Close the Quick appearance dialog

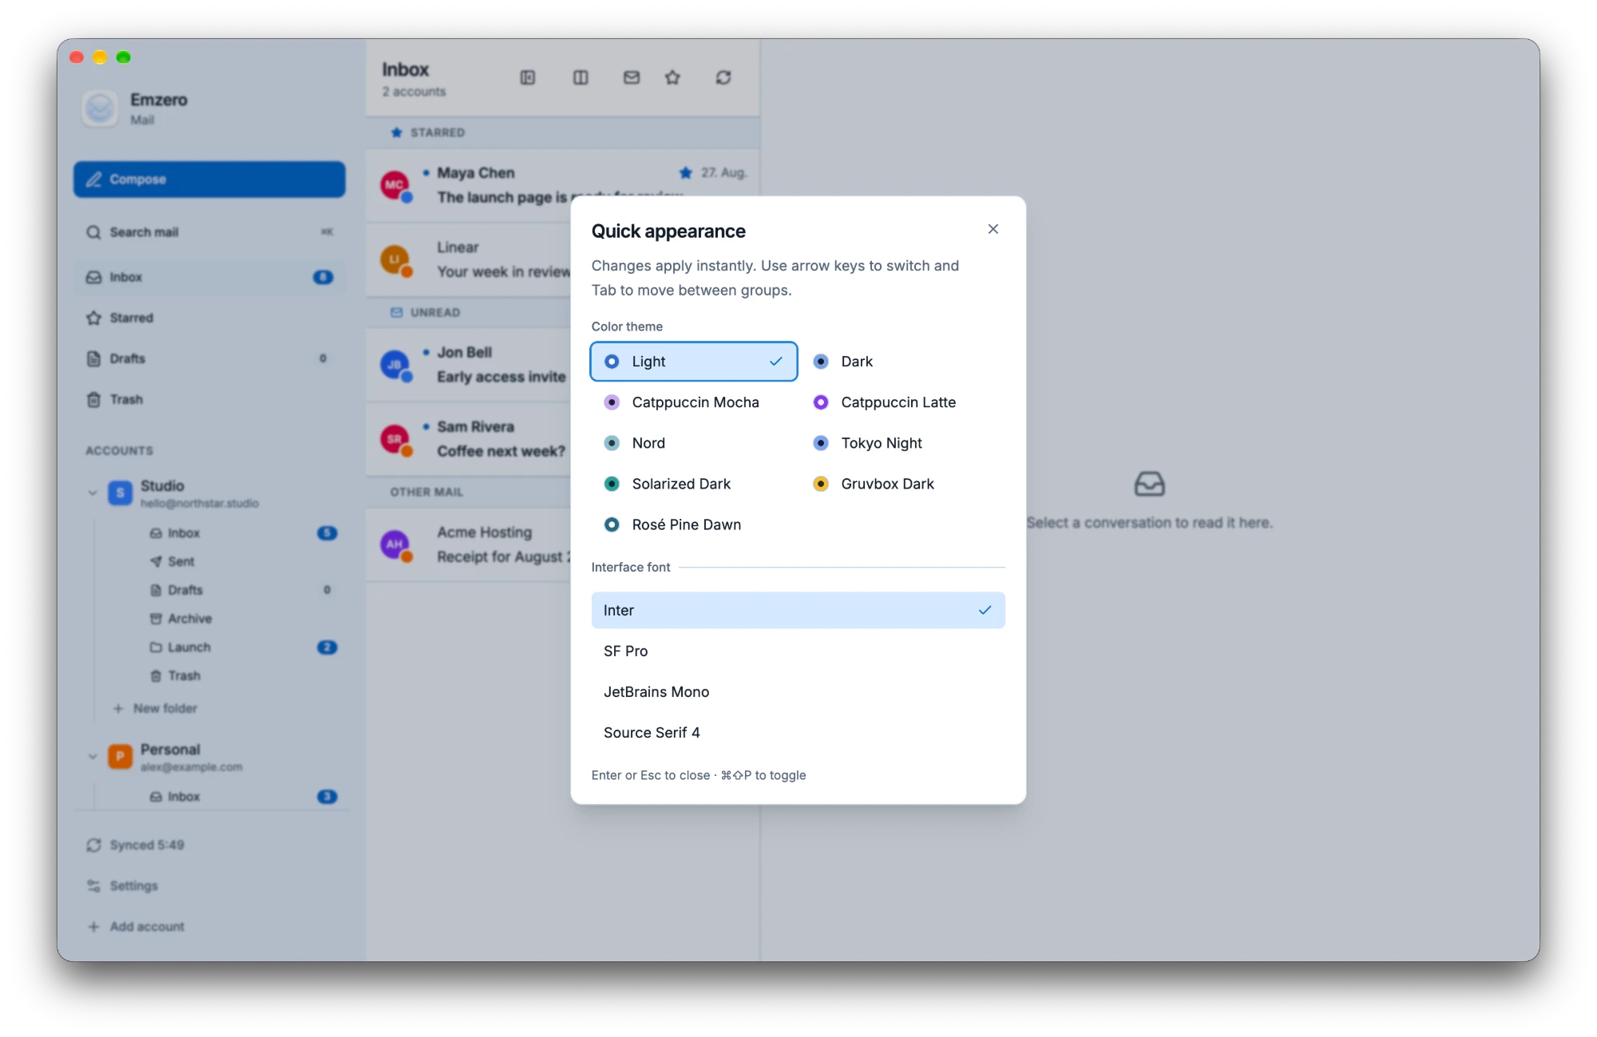click(993, 229)
